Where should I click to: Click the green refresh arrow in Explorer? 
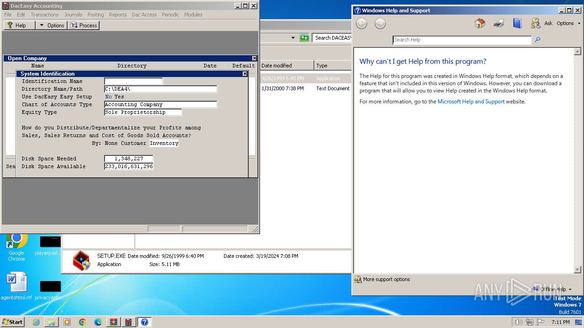coord(304,38)
